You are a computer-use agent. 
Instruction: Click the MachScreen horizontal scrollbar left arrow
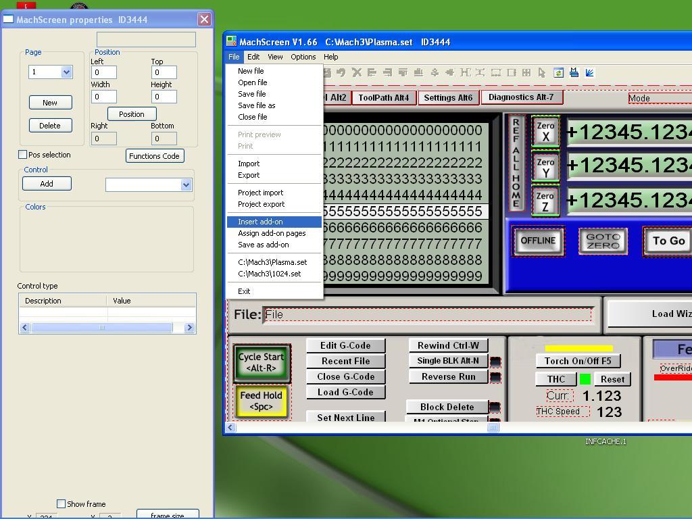[230, 427]
